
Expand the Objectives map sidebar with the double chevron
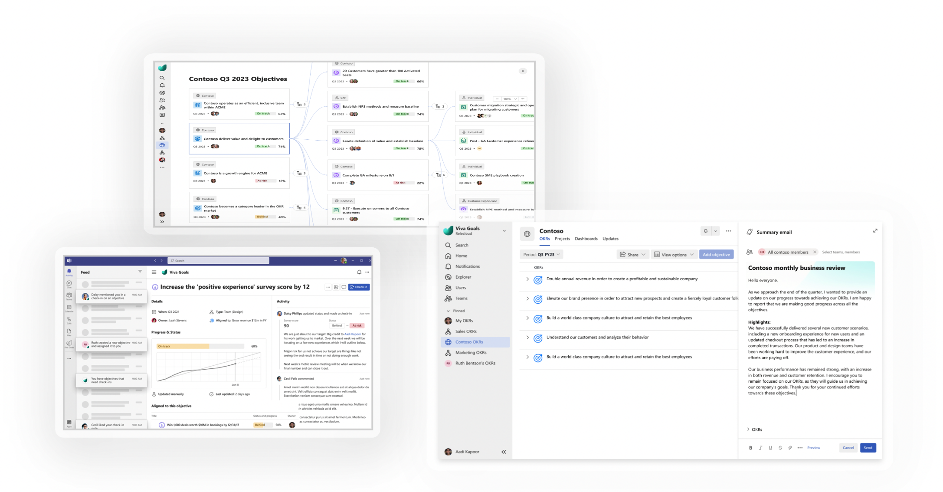pyautogui.click(x=162, y=222)
